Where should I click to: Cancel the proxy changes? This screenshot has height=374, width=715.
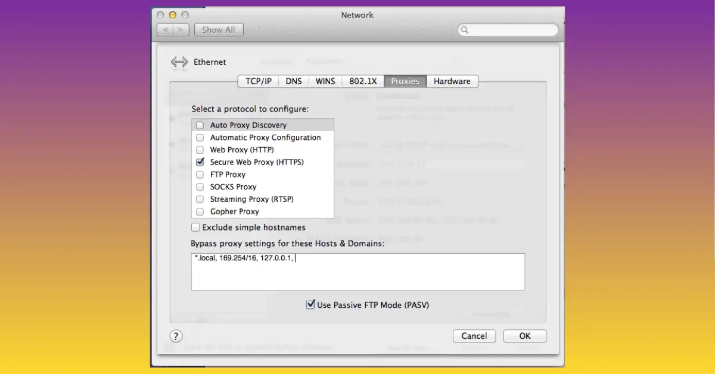474,335
